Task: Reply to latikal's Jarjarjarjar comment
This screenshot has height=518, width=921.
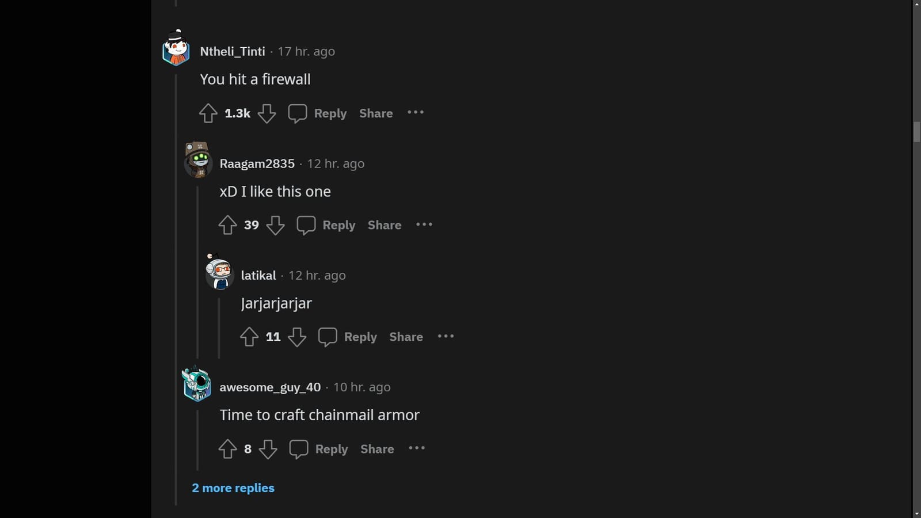Action: (x=348, y=337)
